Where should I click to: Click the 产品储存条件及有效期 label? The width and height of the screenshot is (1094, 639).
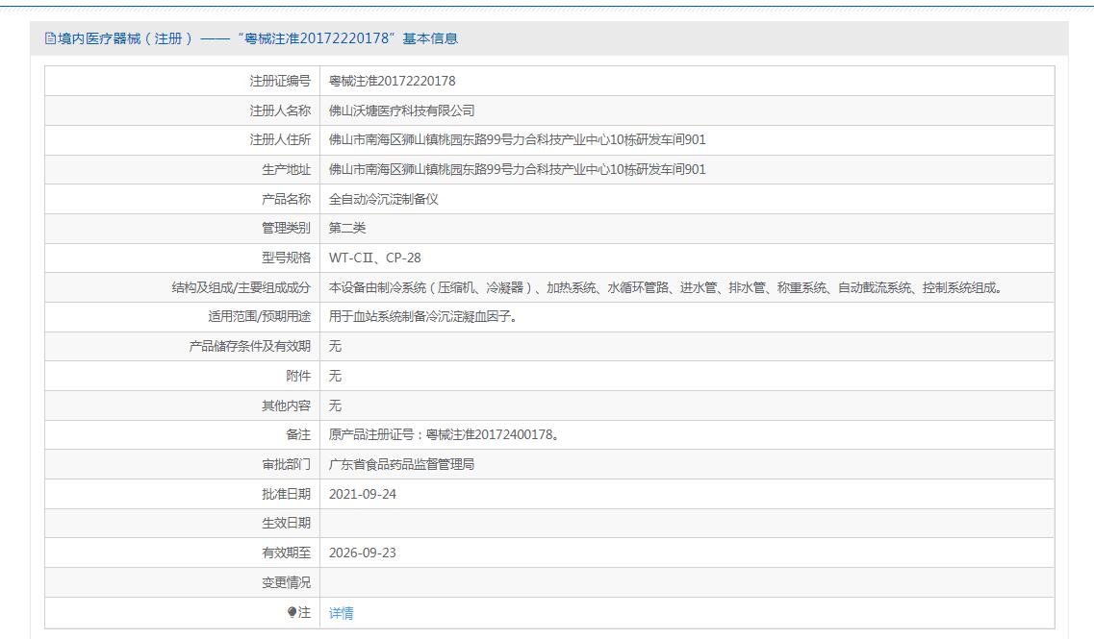point(250,346)
